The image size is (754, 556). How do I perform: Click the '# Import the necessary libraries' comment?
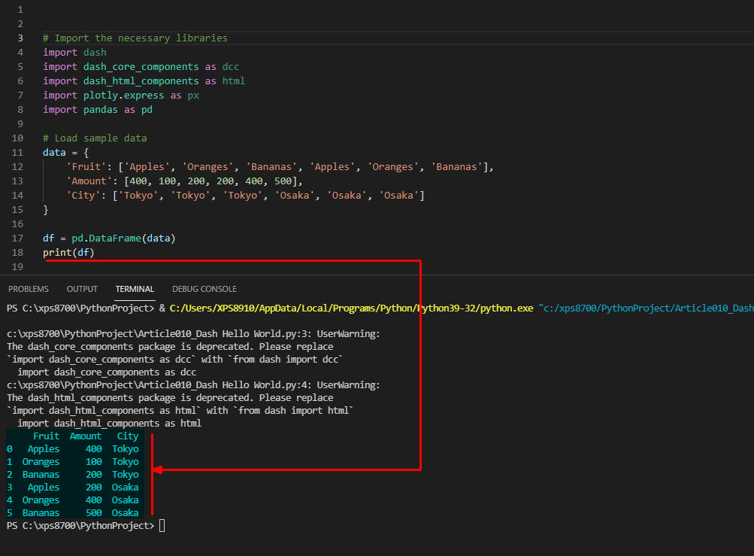coord(135,38)
